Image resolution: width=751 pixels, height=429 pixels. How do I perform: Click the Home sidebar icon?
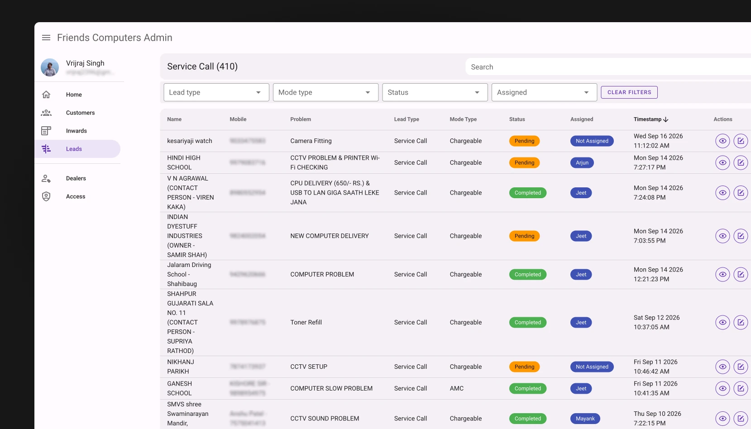(46, 95)
